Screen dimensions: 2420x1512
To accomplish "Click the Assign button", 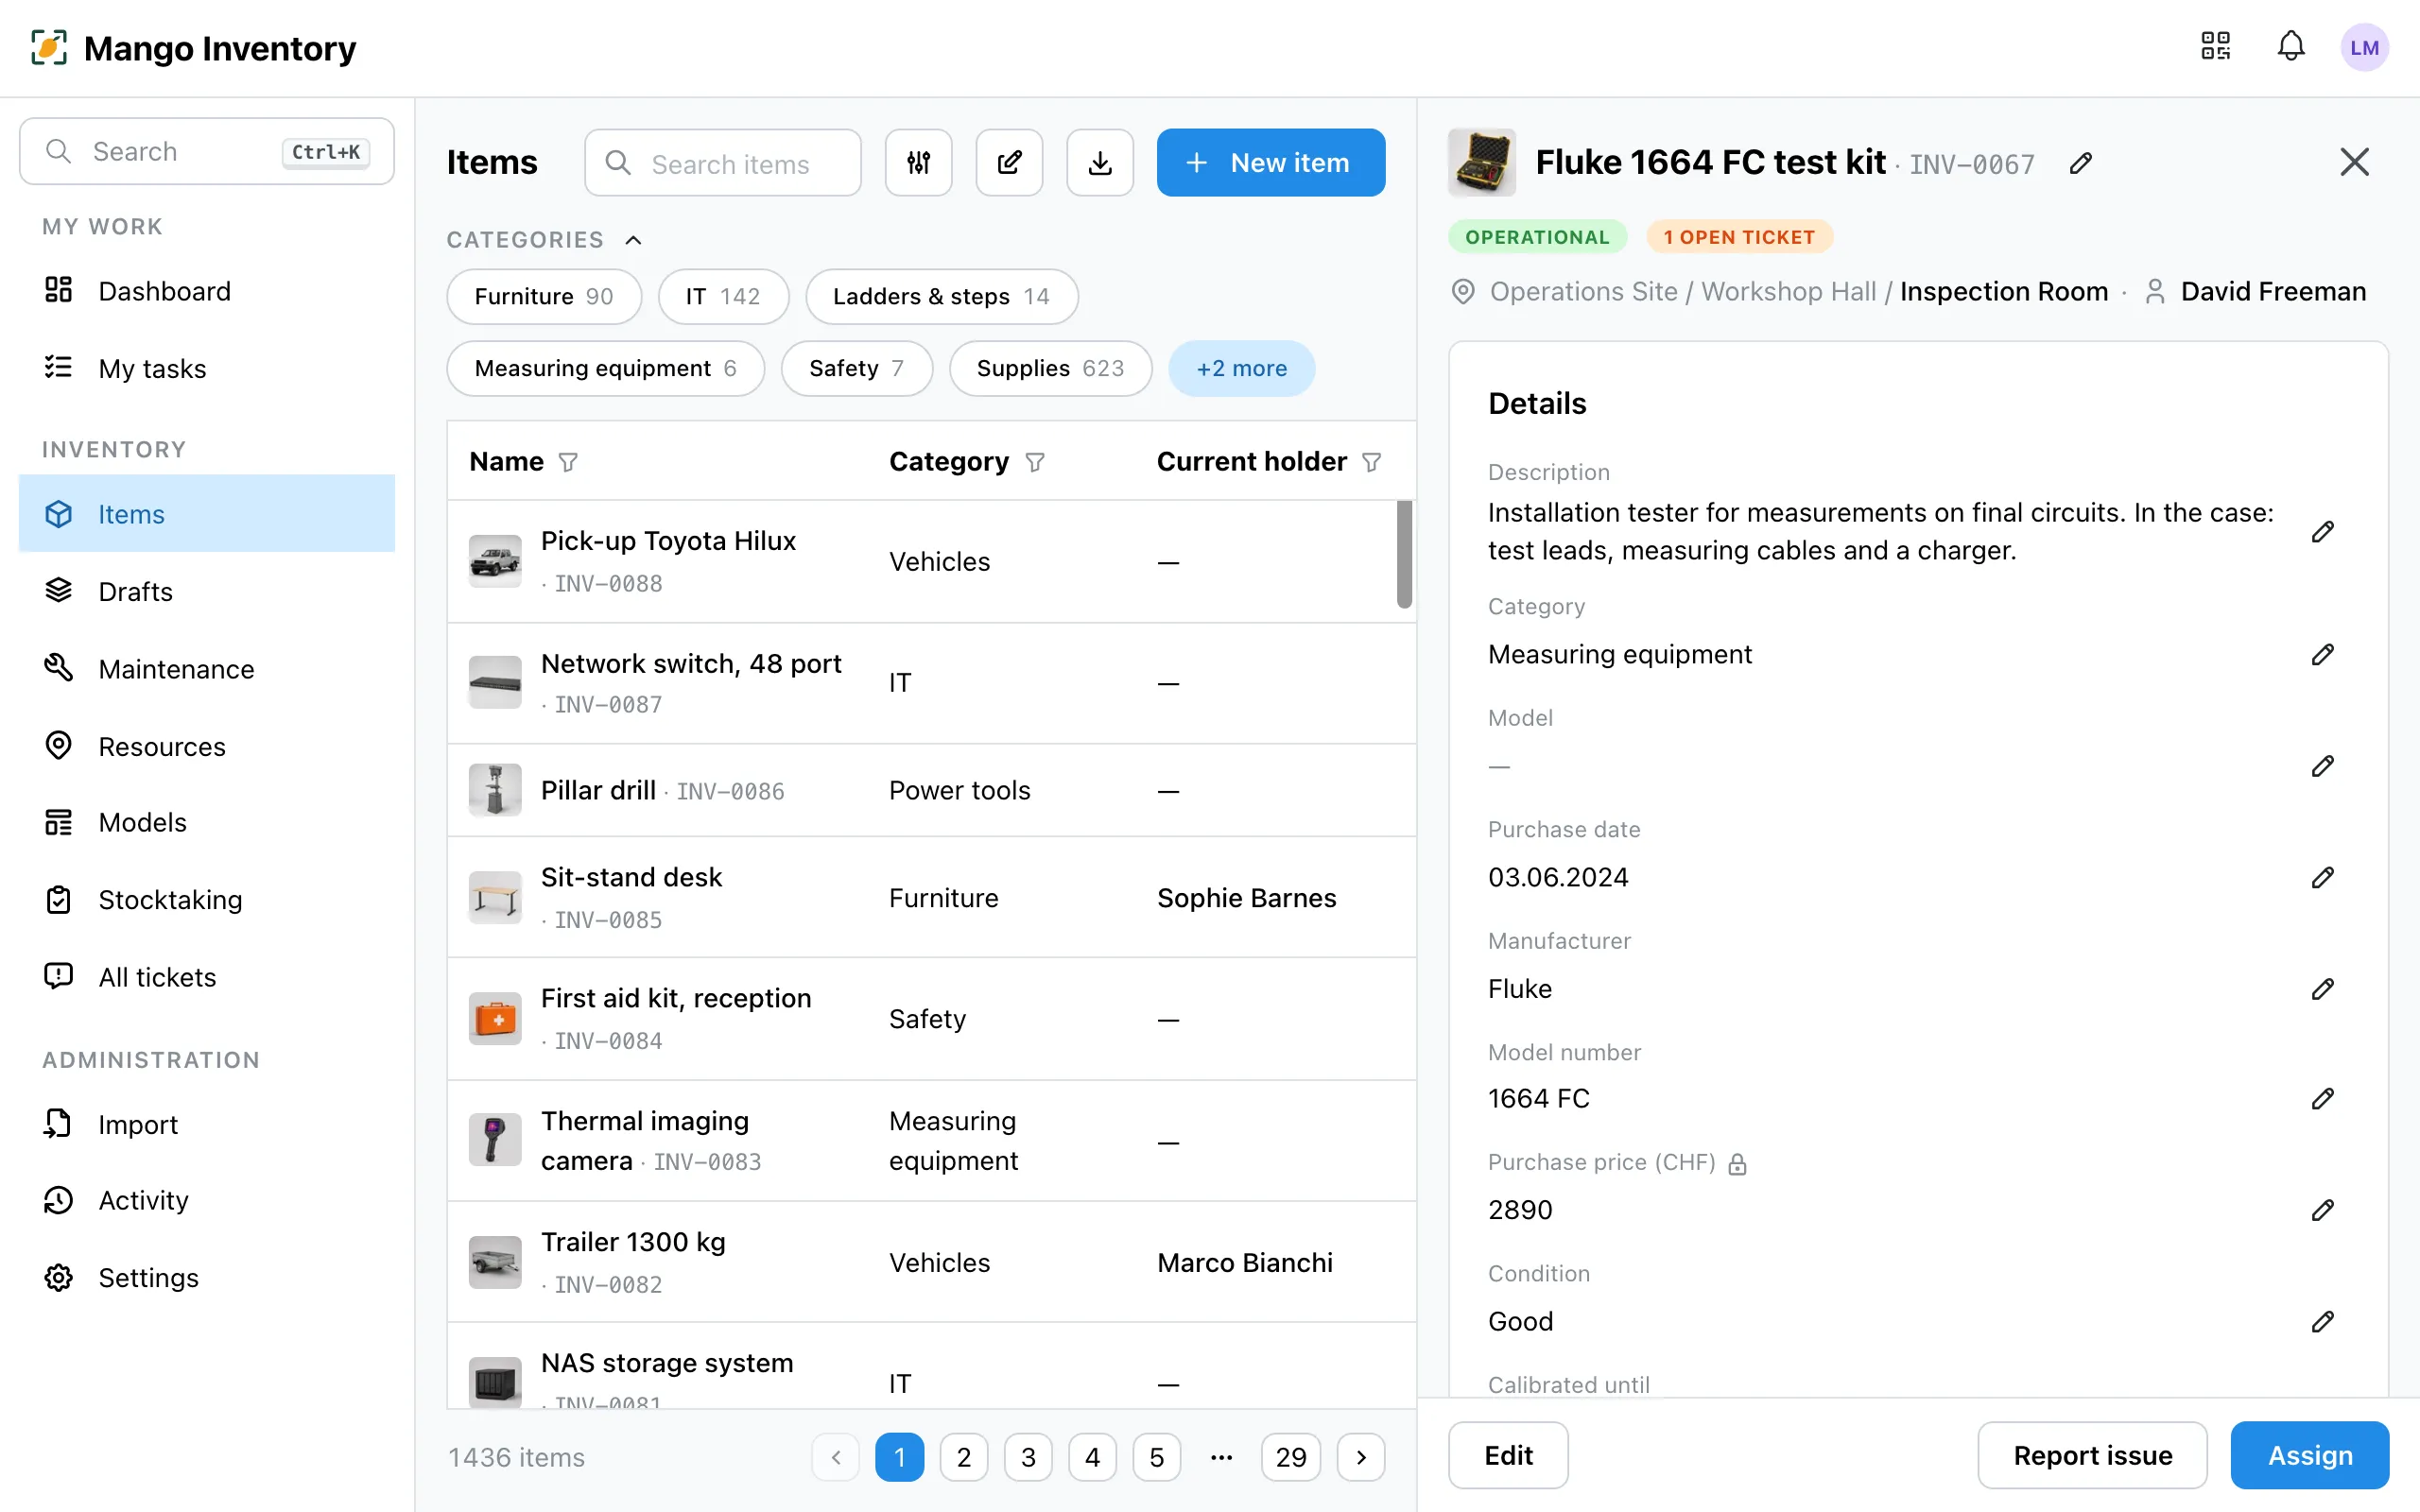I will tap(2309, 1455).
